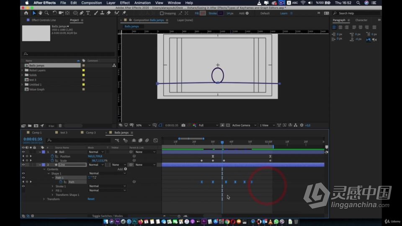
Task: Open the Composition menu
Action: [x=92, y=3]
